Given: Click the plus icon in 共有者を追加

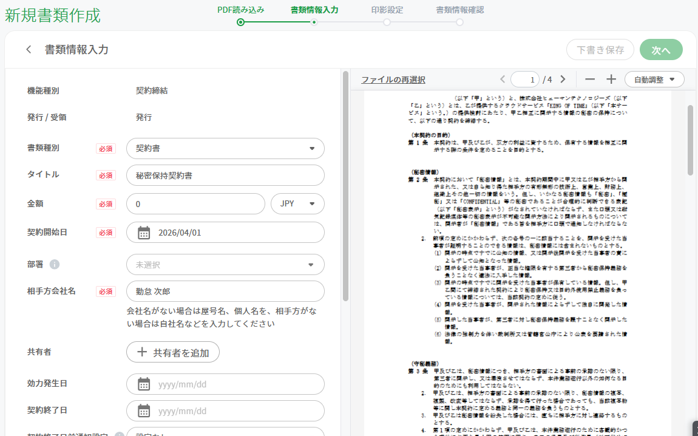Looking at the screenshot, I should coord(141,352).
